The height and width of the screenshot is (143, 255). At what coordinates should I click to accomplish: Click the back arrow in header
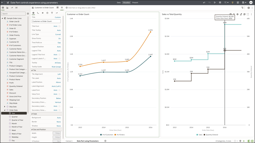click(x=3, y=3)
